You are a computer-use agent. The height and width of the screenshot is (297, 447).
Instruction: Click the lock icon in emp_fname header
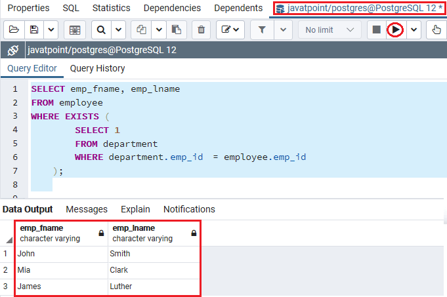coord(101,233)
